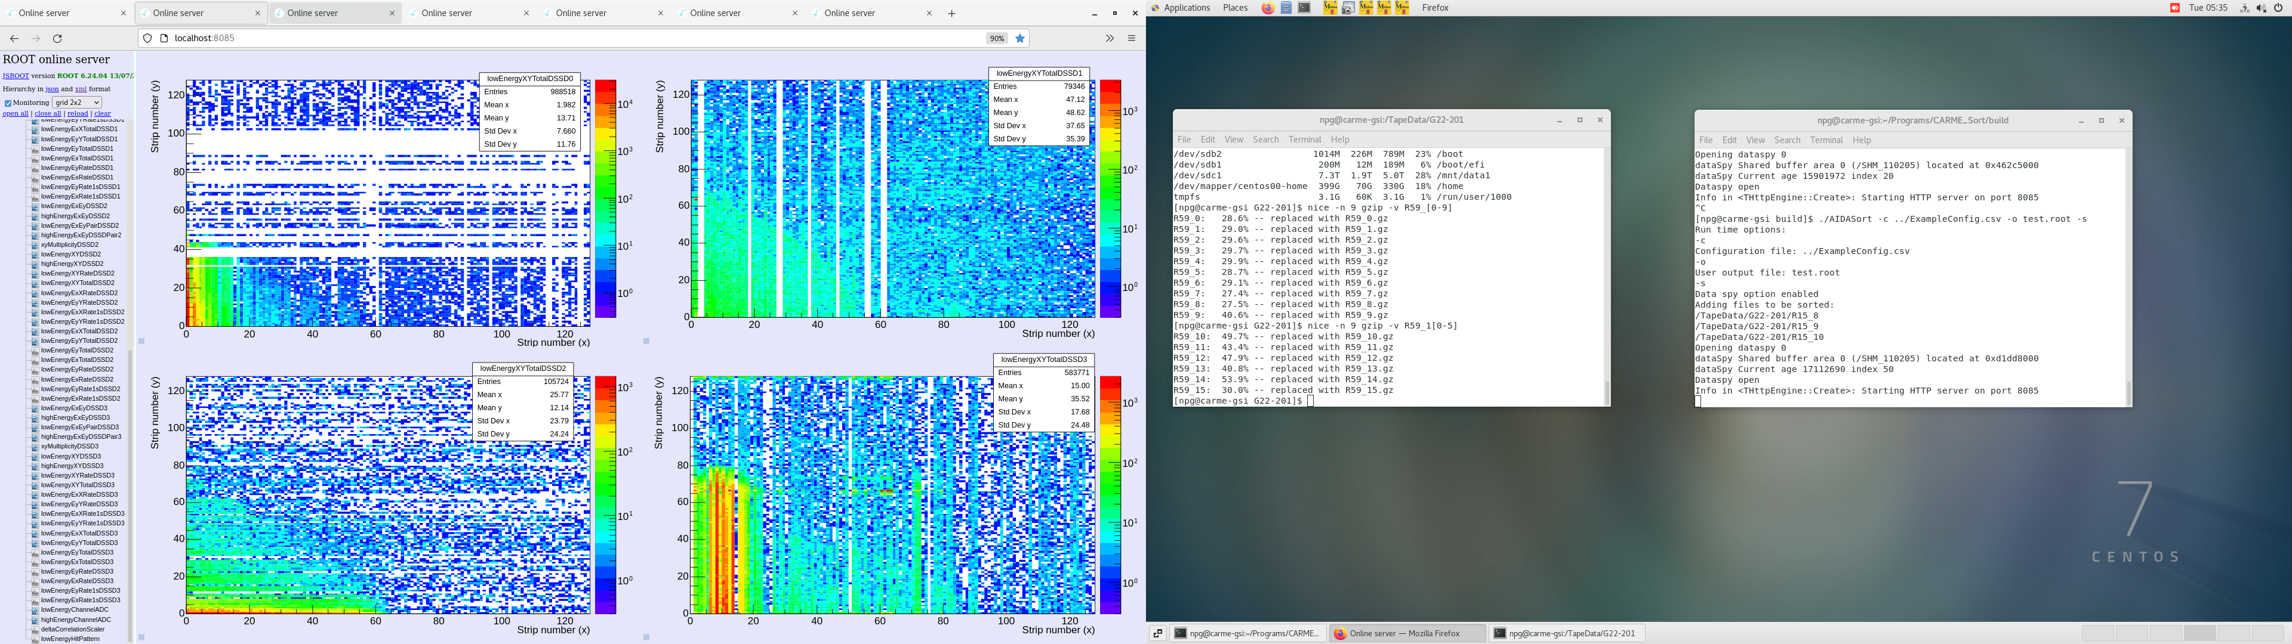2292x644 pixels.
Task: Open Firefox hamburger application menu
Action: coord(1132,38)
